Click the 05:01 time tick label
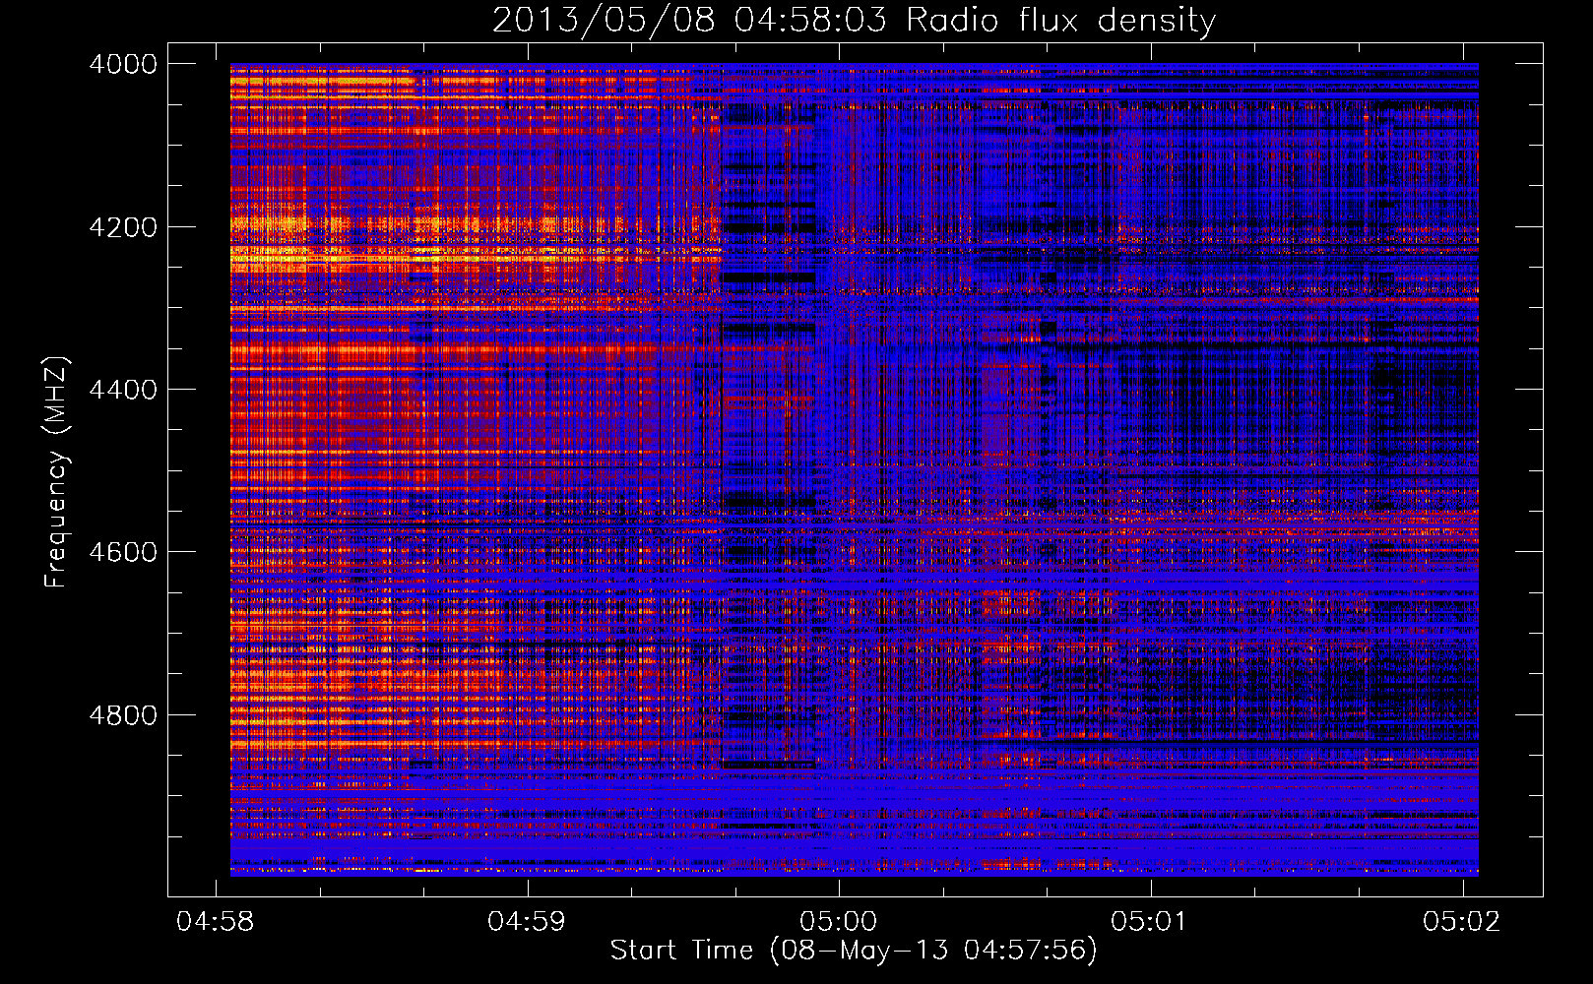The height and width of the screenshot is (984, 1593). pyautogui.click(x=1150, y=921)
